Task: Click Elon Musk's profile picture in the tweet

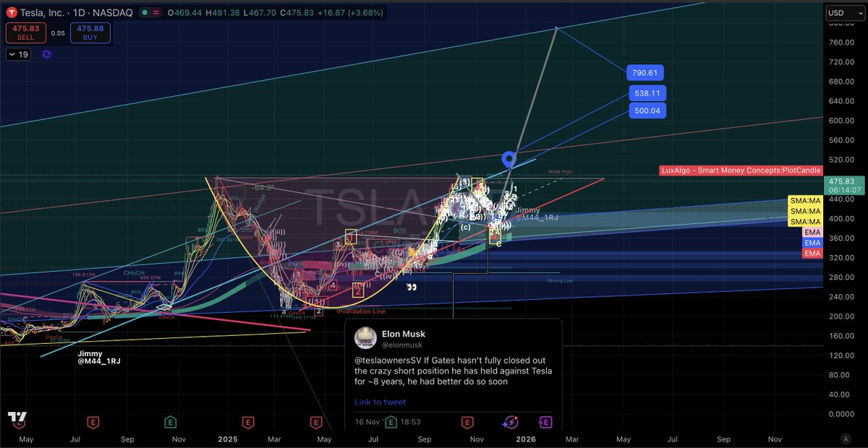Action: tap(365, 337)
